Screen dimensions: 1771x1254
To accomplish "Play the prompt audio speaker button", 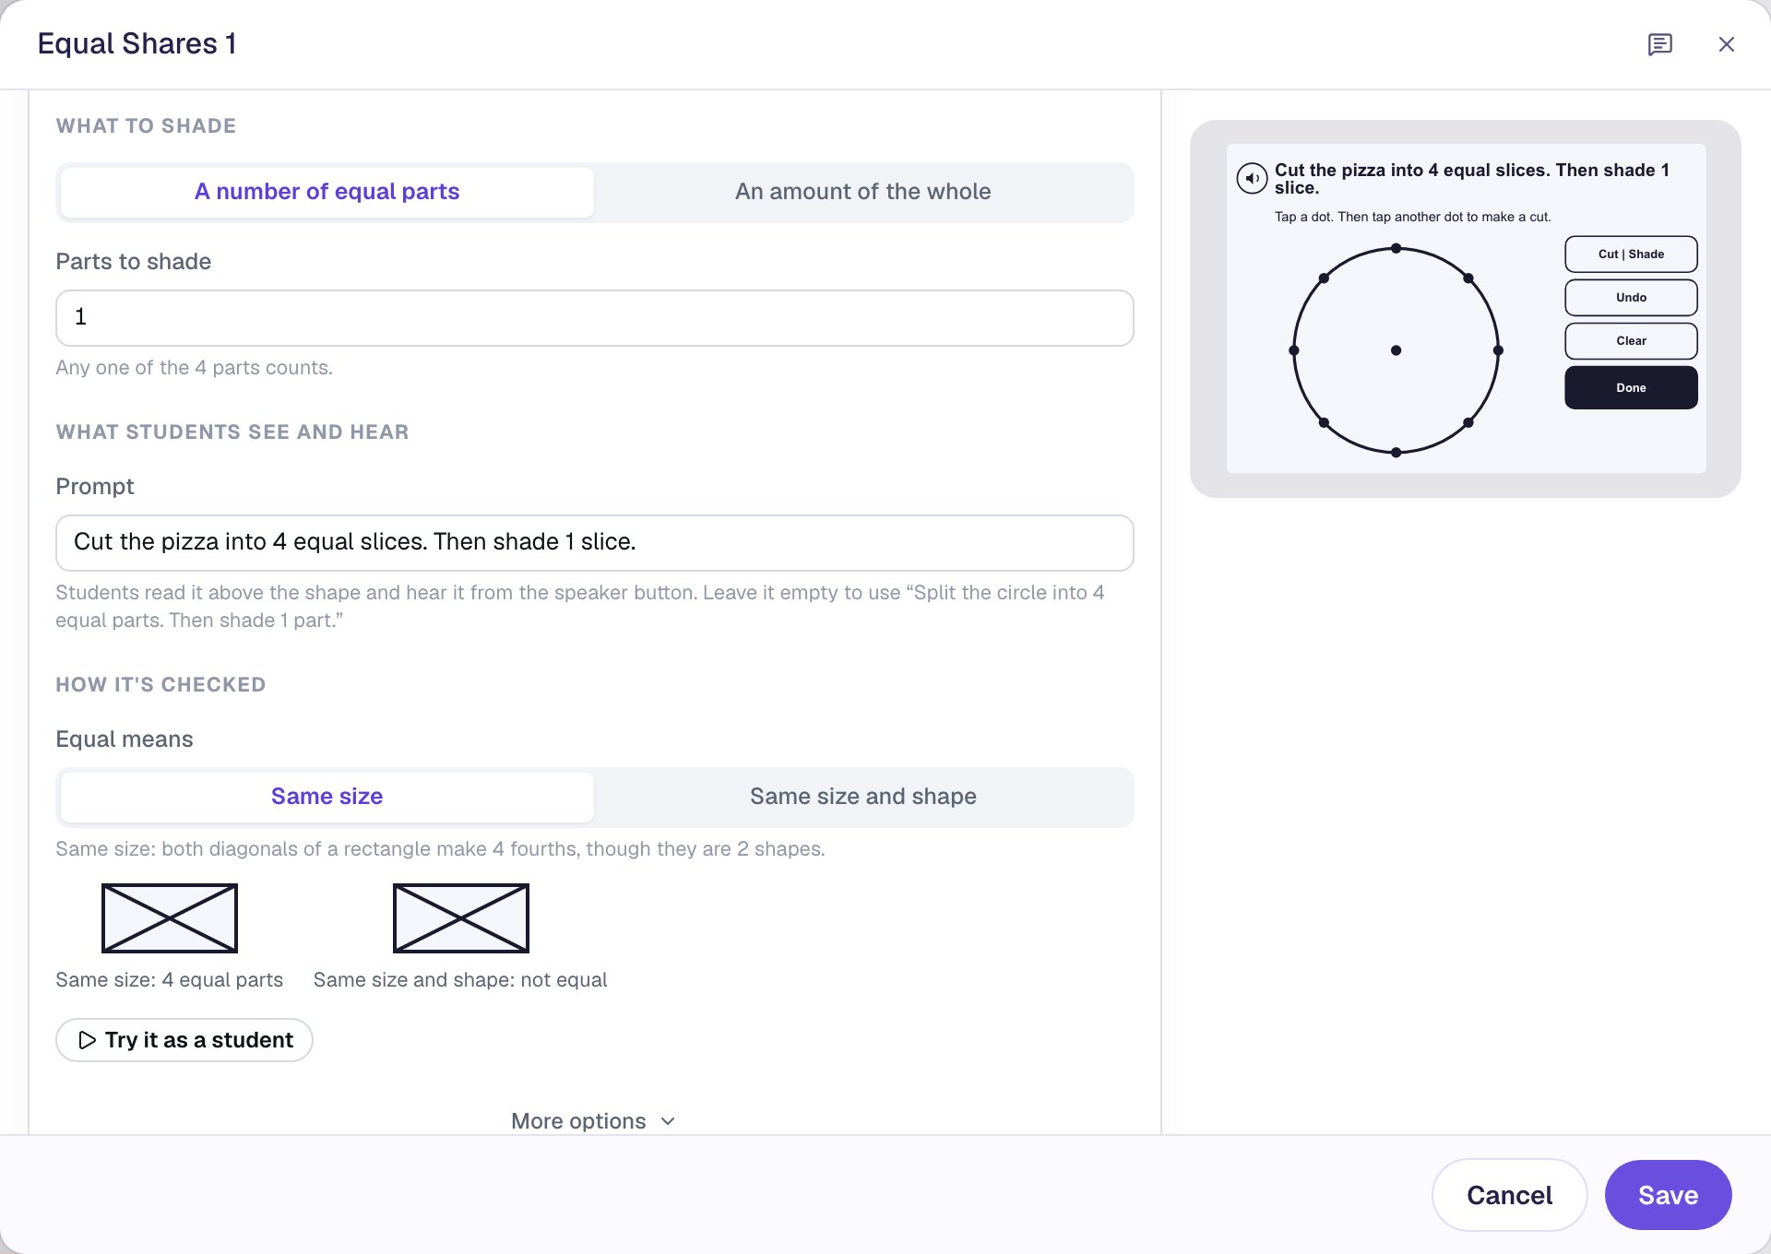I will [1252, 178].
